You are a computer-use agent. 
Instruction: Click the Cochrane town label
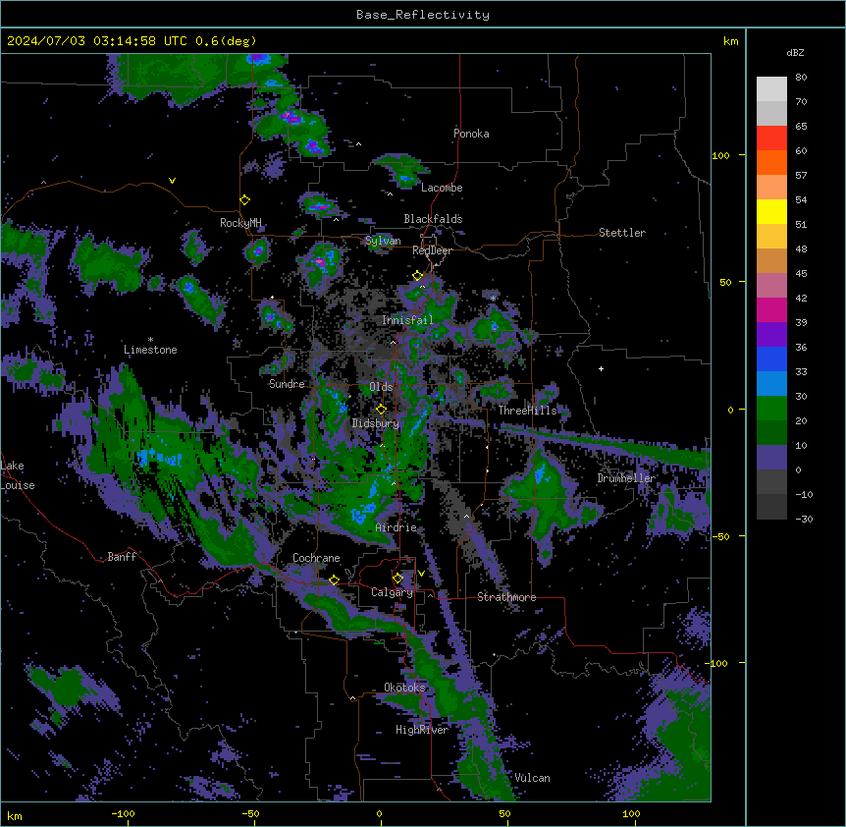click(x=316, y=558)
